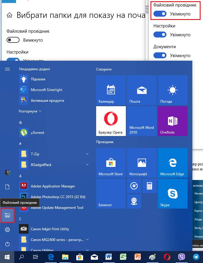Open Opera from the taskbar

[167, 257]
